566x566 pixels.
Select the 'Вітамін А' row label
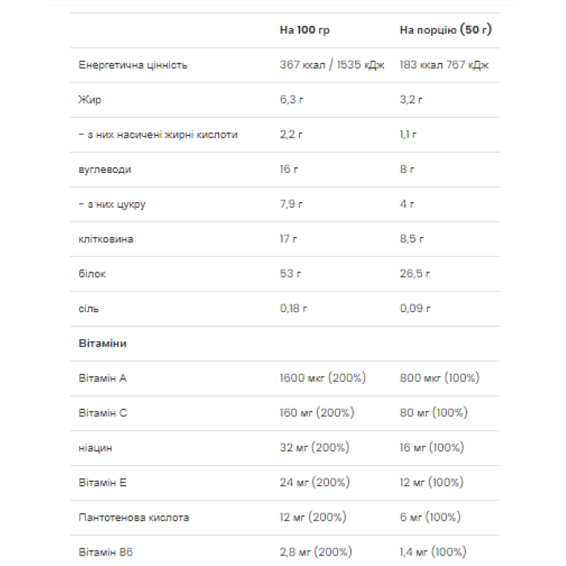pos(103,378)
